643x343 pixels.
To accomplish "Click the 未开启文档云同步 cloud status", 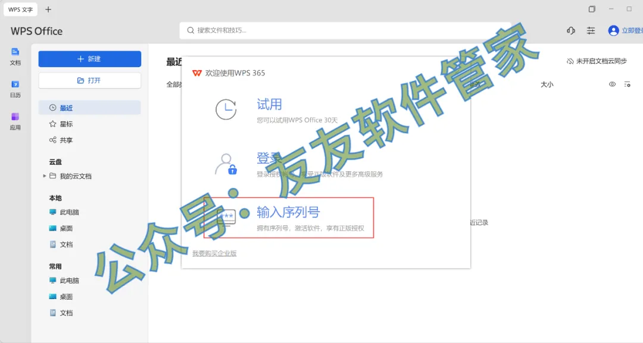I will (597, 61).
